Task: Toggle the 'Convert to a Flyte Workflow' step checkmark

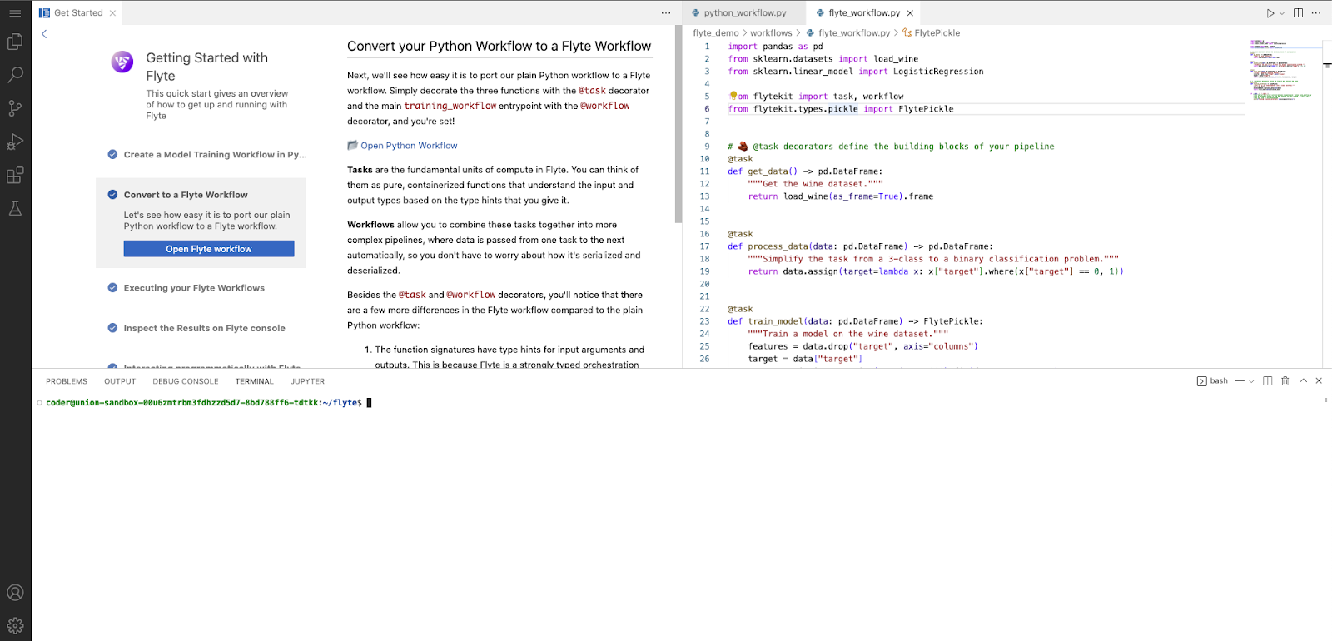Action: (112, 195)
